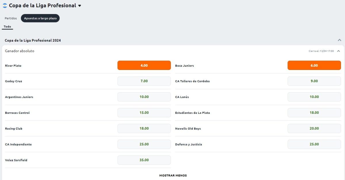The image size is (345, 180).
Task: Open the Copa de la Liga Profesional dropdown arrow
Action: pos(80,6)
